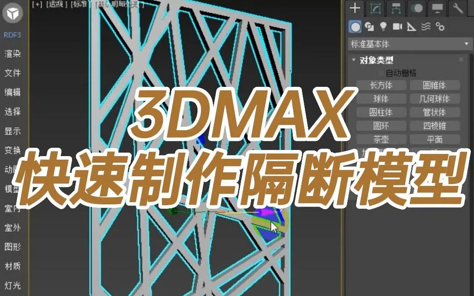The image size is (474, 296).
Task: Select the Shapes category icon
Action: point(369,27)
